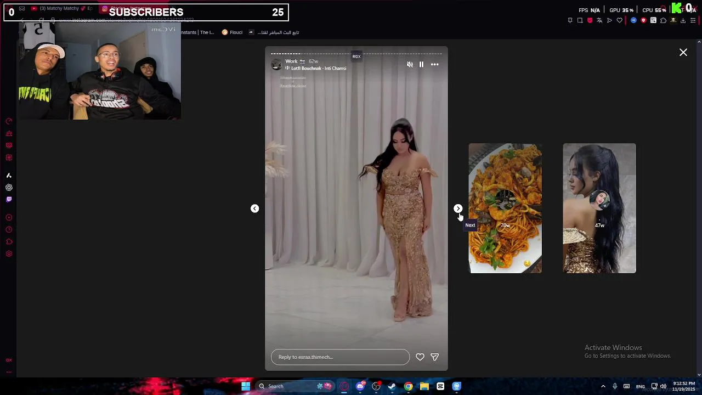This screenshot has width=702, height=395.
Task: Open the QR code extension icon
Action: coord(653,20)
